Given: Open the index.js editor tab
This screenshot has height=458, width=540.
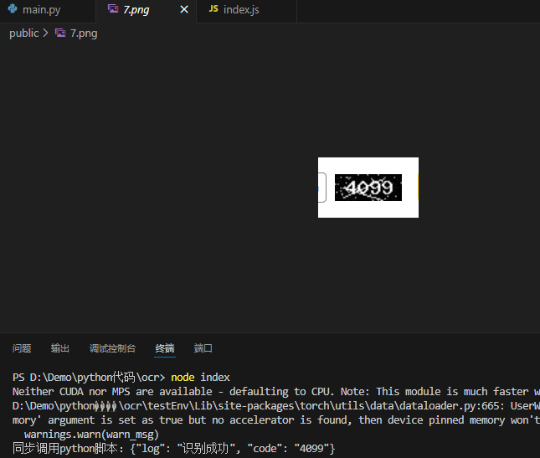Looking at the screenshot, I should [246, 11].
